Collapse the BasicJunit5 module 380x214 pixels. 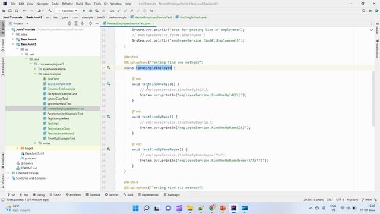[13, 44]
